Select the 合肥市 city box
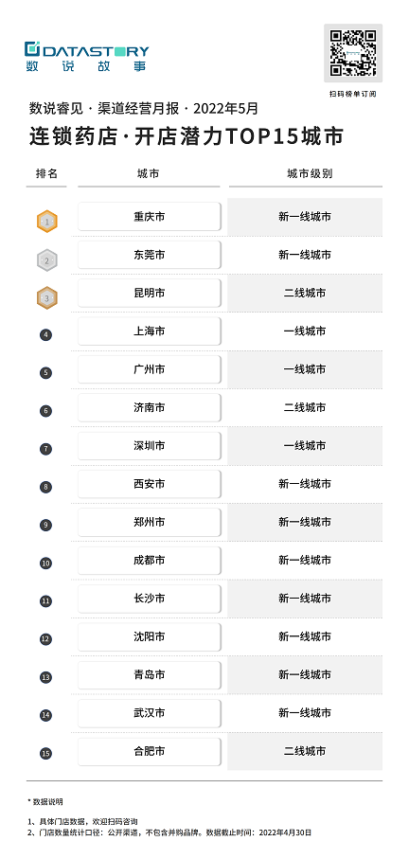 tap(150, 750)
